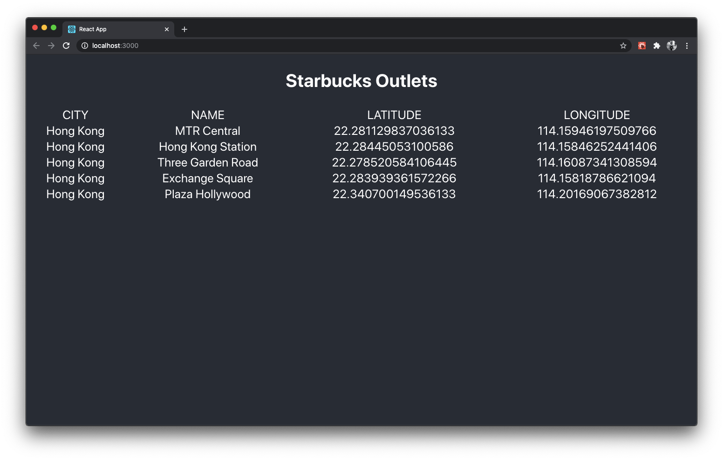Click the LONGITUDE column header
This screenshot has width=723, height=460.
tap(597, 115)
